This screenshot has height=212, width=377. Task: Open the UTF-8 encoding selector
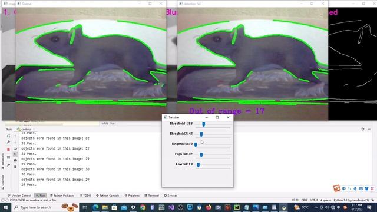coord(314,200)
